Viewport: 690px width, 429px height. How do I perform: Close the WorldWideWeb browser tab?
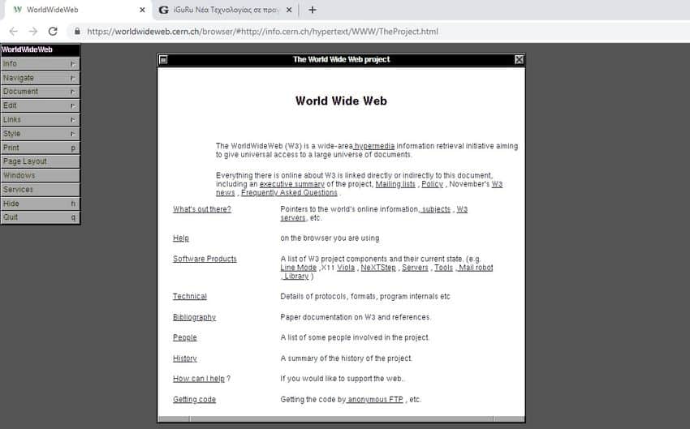tap(142, 10)
